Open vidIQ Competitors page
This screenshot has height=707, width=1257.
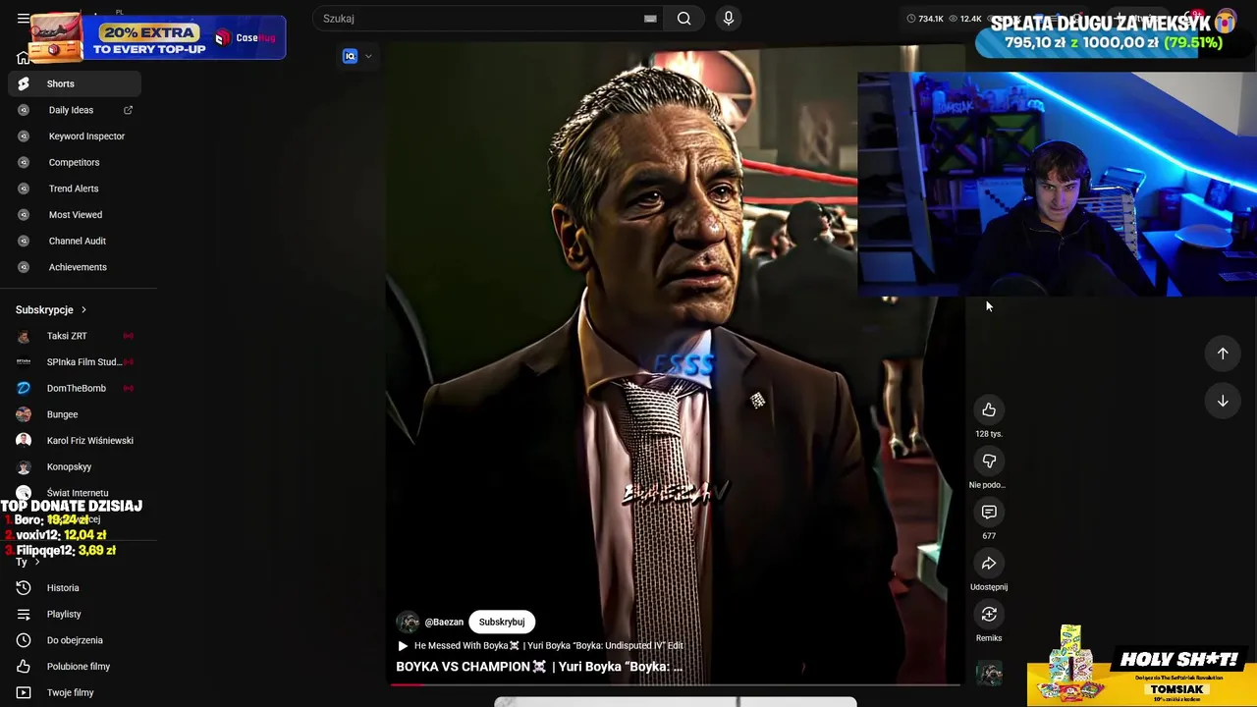(x=74, y=162)
